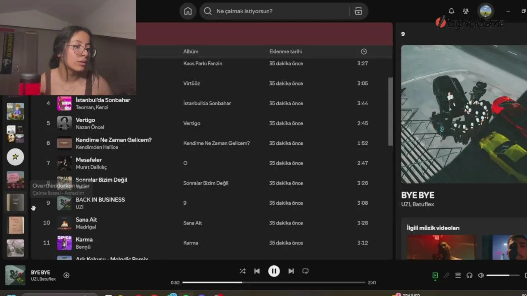Open the Friend Activity icon
This screenshot has width=527, height=296.
[466, 11]
